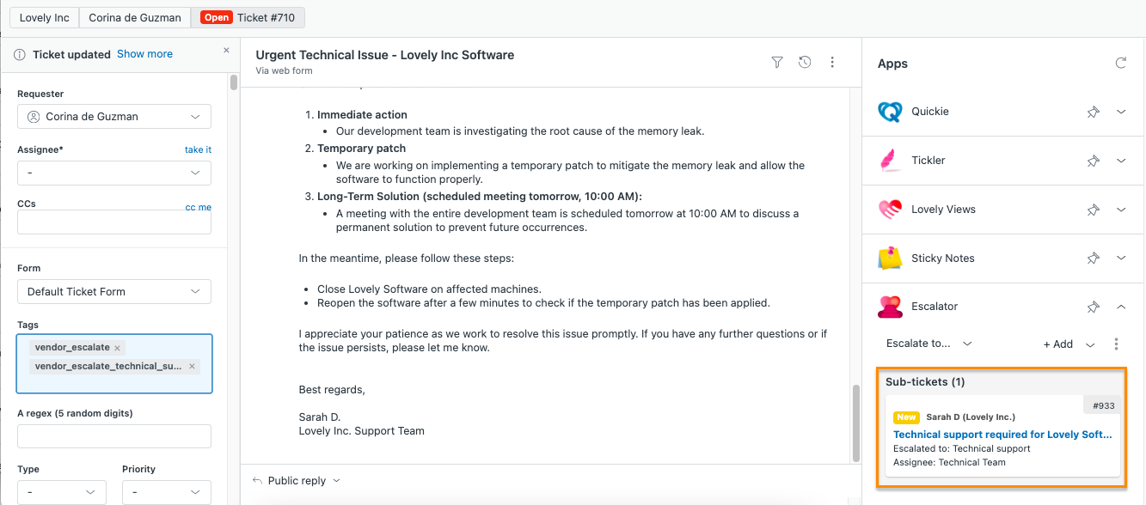The image size is (1146, 505).
Task: Remove the vendor_escalate_technical_su... tag
Action: click(x=192, y=367)
